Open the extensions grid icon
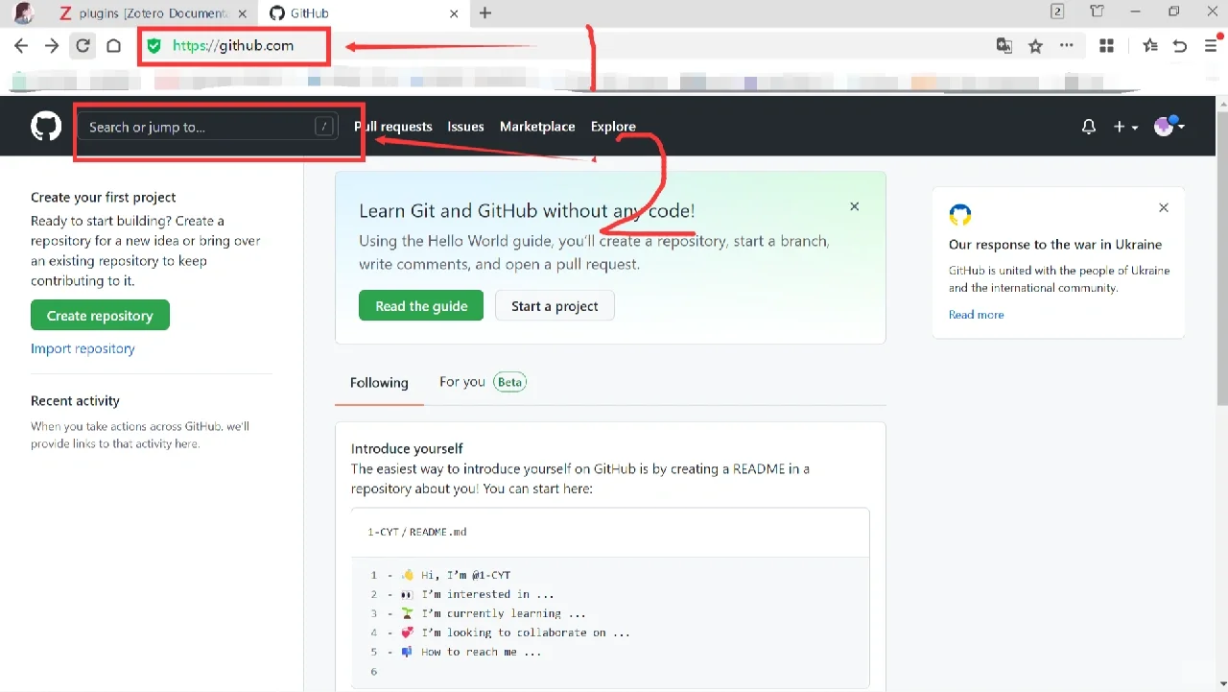1228x692 pixels. (1106, 45)
